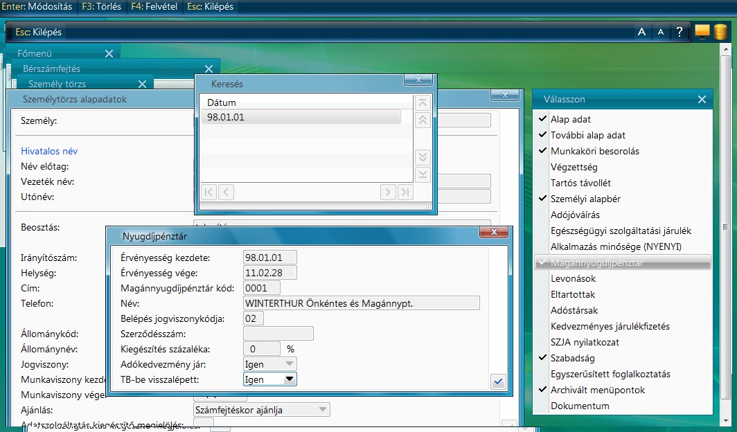Screen dimensions: 737x432
Task: Select Egyszerűsített foglalkoztatás menu item
Action: (x=622, y=375)
